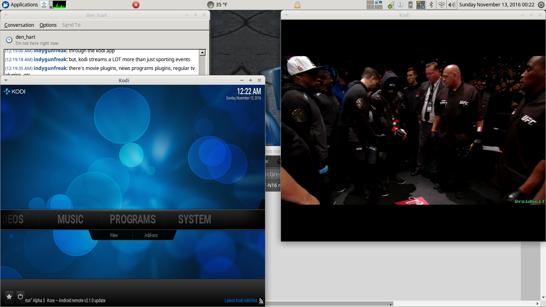Image resolution: width=546 pixels, height=307 pixels.
Task: Open the Wi-Fi network tray icon
Action: pyautogui.click(x=441, y=5)
